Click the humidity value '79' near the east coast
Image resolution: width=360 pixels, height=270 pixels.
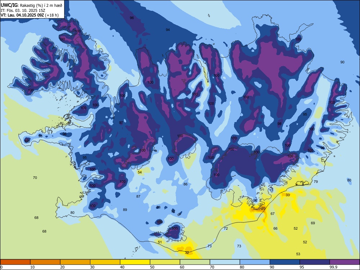coord(316,181)
